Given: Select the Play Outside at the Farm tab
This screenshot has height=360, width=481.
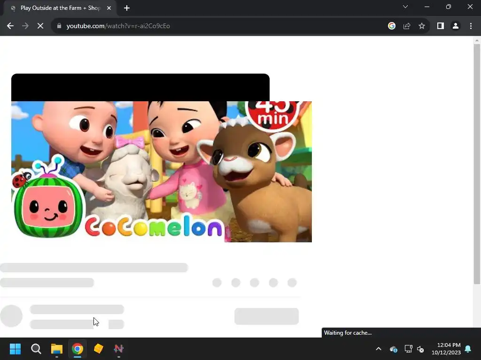Looking at the screenshot, I should [x=60, y=8].
